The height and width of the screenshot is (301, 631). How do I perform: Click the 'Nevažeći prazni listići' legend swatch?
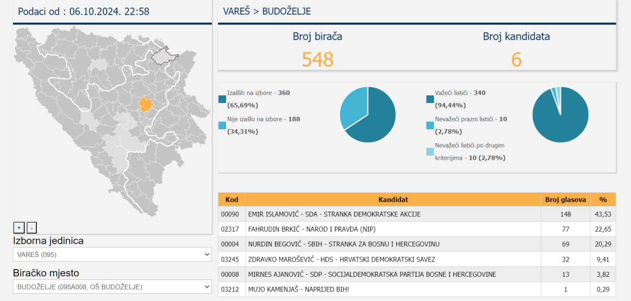tap(430, 126)
